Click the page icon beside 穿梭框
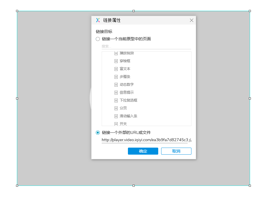 [x=116, y=61]
